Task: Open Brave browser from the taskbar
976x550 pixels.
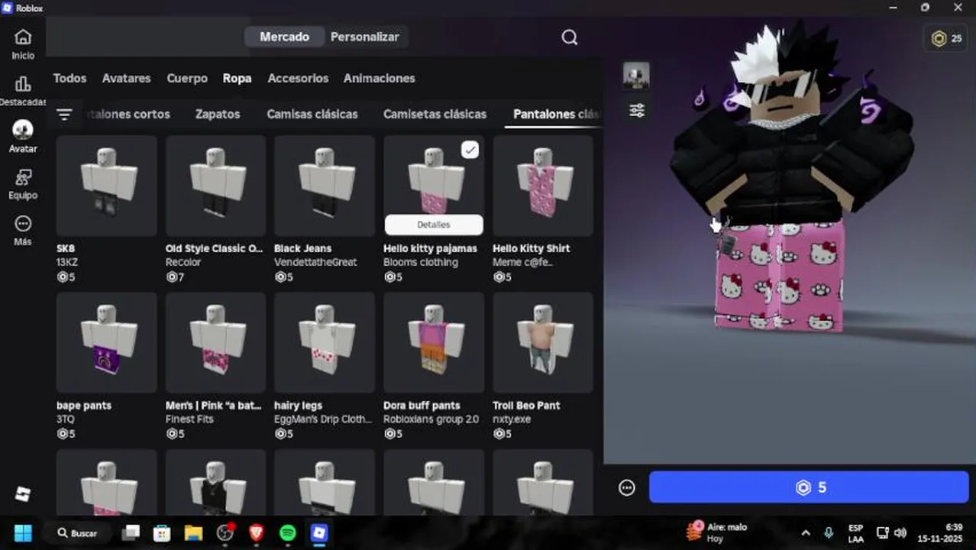Action: tap(257, 533)
